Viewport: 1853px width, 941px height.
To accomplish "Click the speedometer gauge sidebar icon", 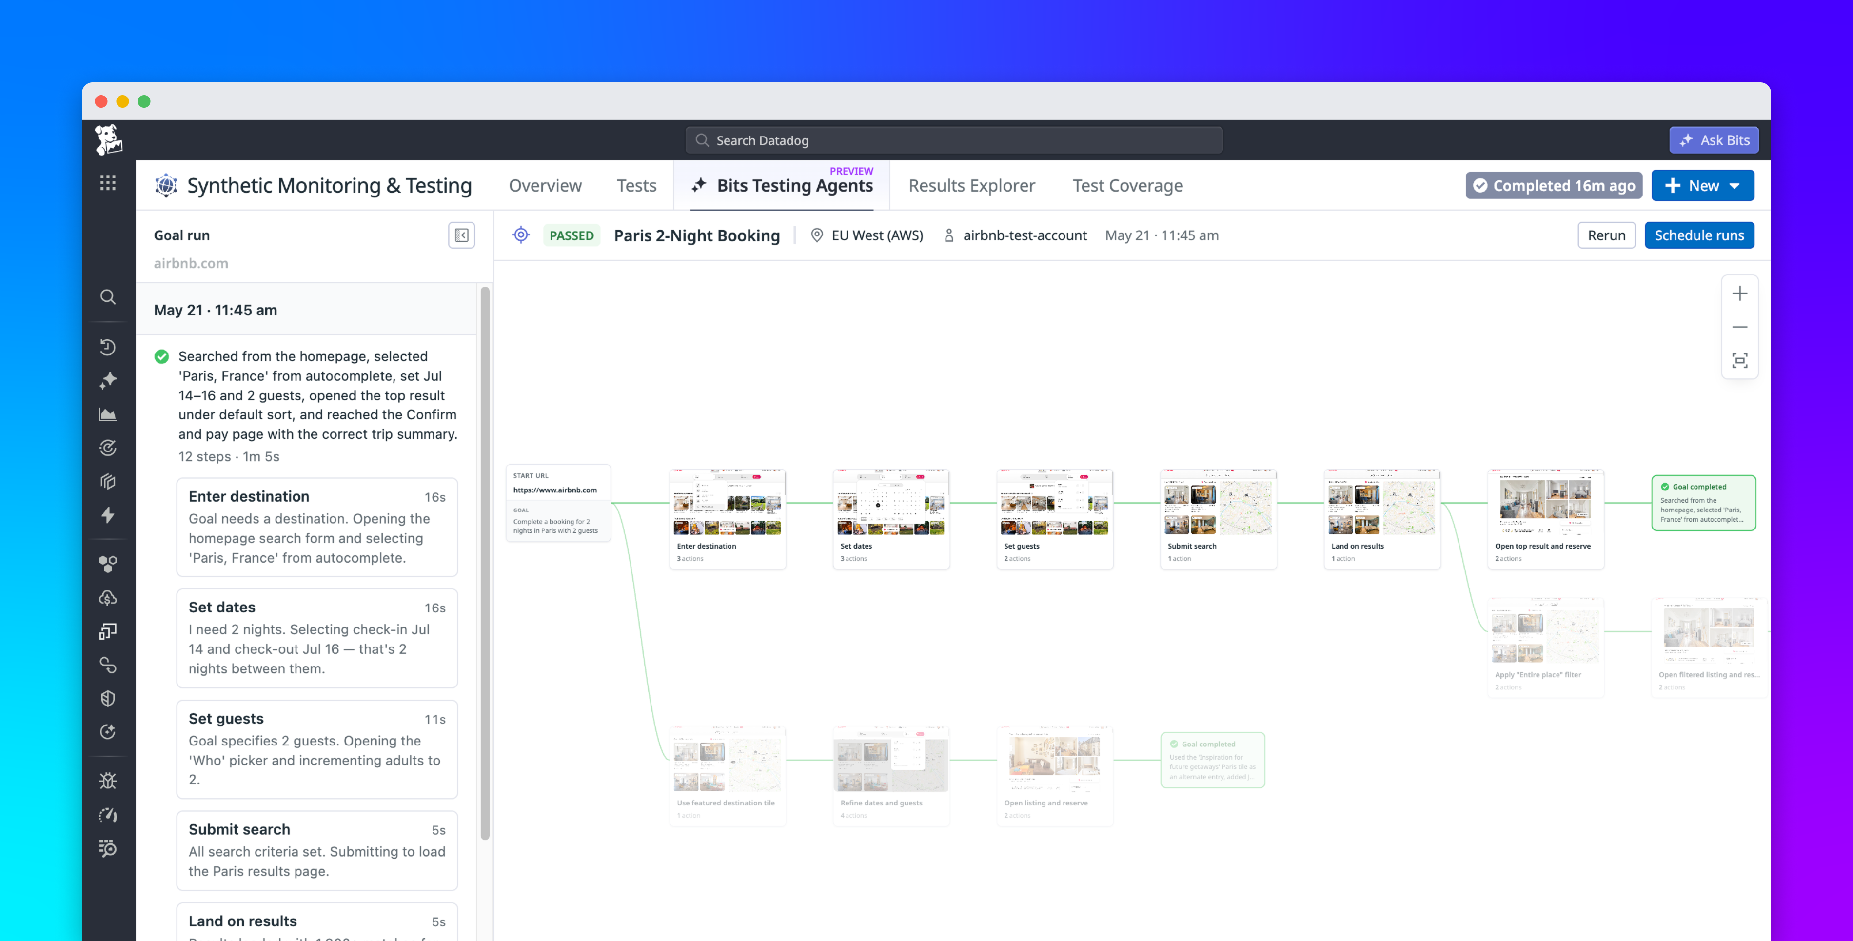I will [x=108, y=815].
